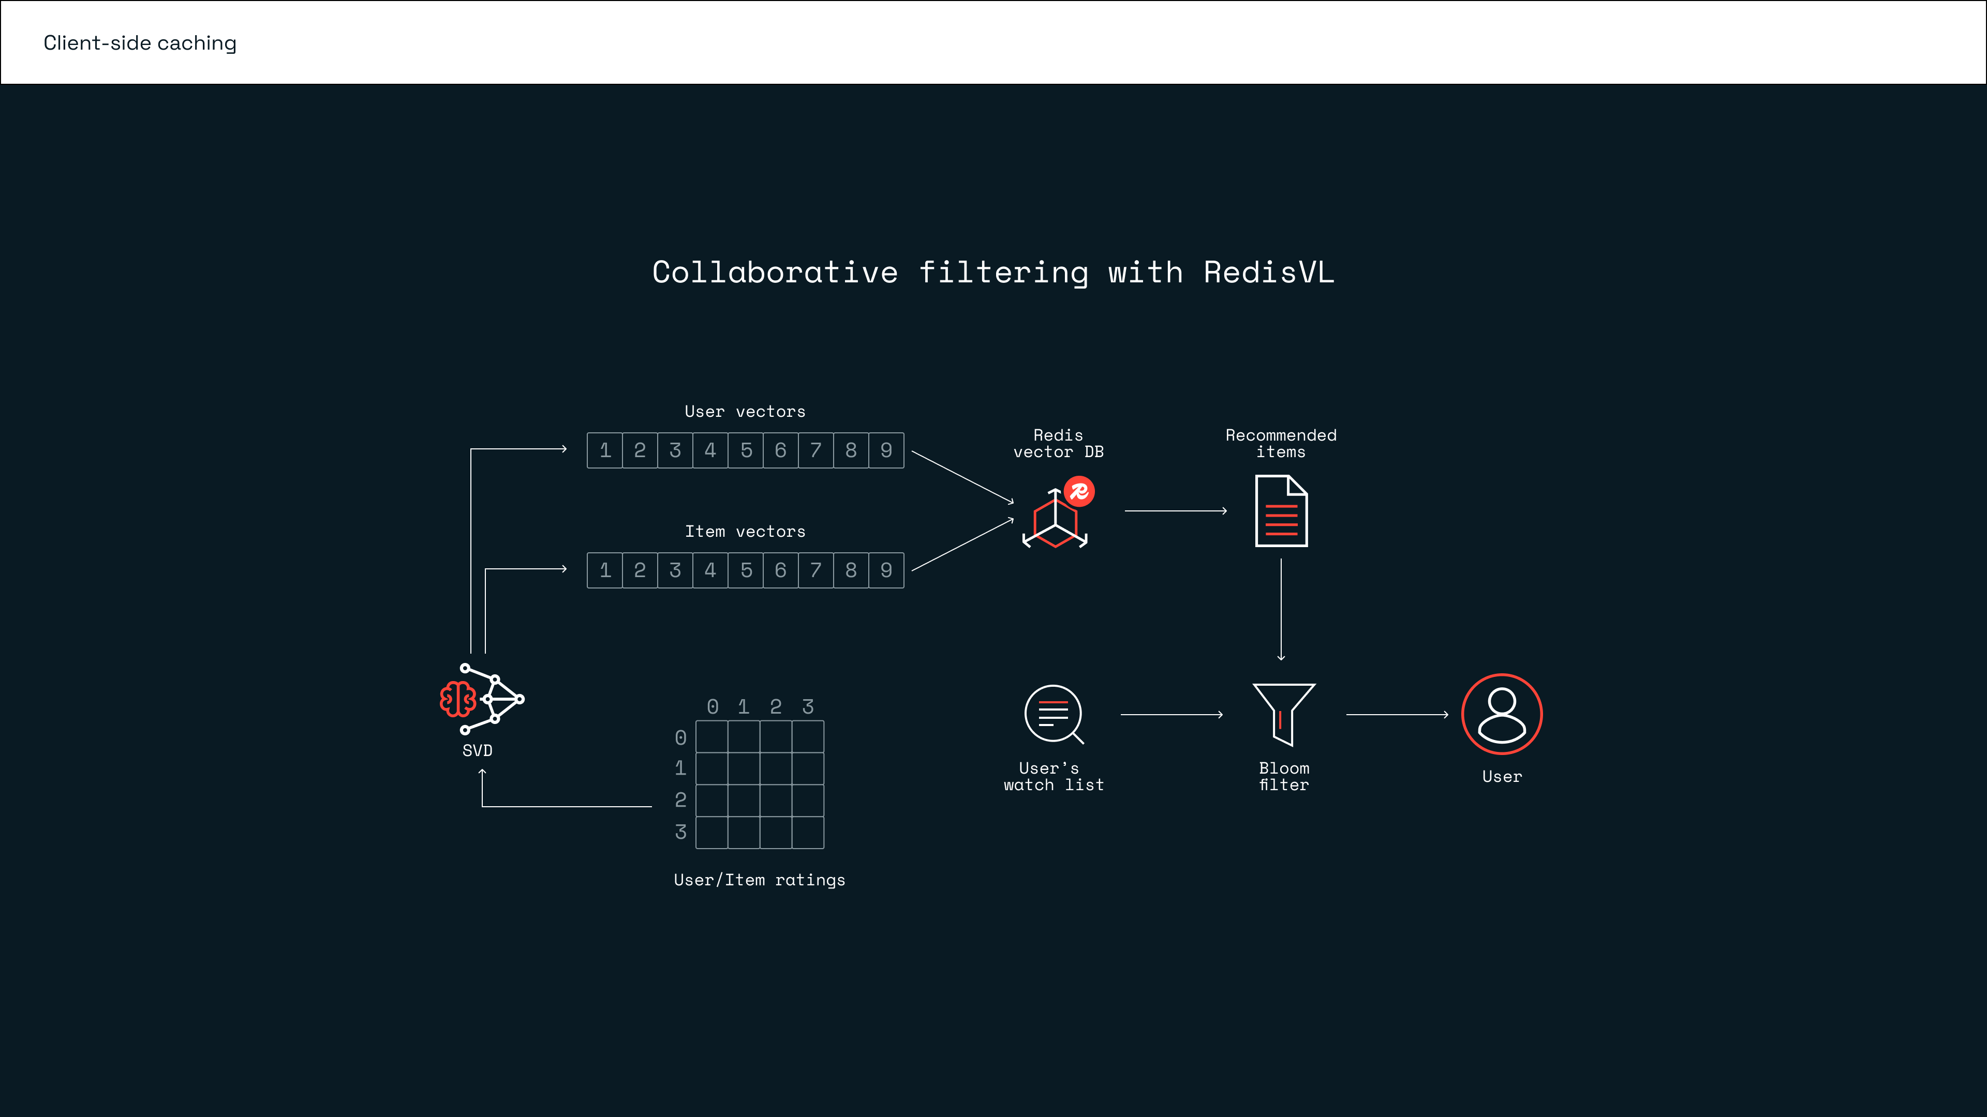Click row header 0 of ratings matrix
The image size is (1987, 1117).
point(680,738)
